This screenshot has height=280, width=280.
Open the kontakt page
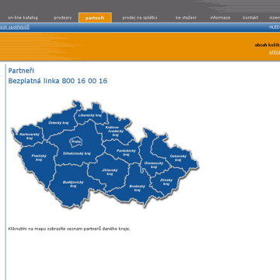click(250, 18)
